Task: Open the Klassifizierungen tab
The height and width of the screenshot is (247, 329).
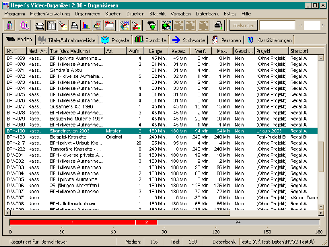Action: pyautogui.click(x=270, y=40)
